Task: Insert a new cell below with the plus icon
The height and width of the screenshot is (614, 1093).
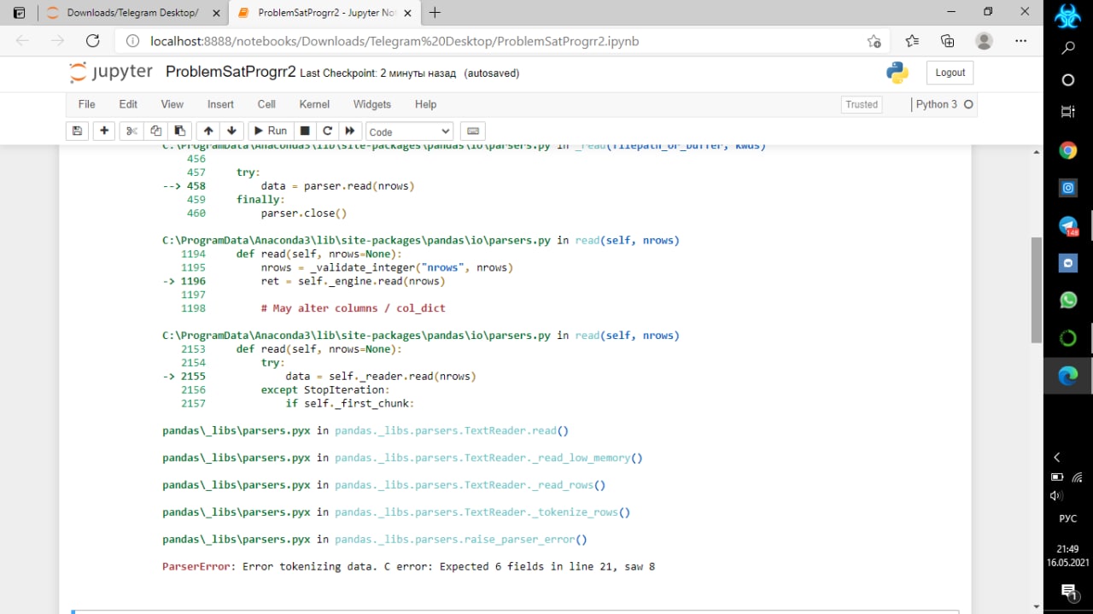Action: pos(104,131)
